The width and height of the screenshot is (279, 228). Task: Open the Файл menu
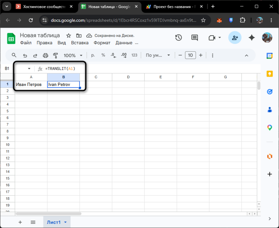[26, 43]
